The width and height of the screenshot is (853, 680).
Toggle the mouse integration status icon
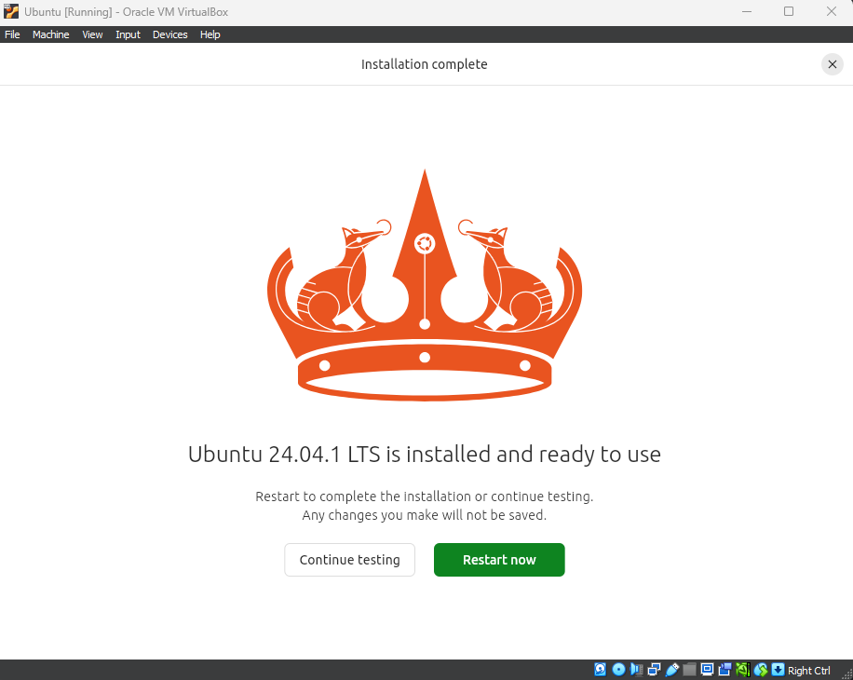761,670
